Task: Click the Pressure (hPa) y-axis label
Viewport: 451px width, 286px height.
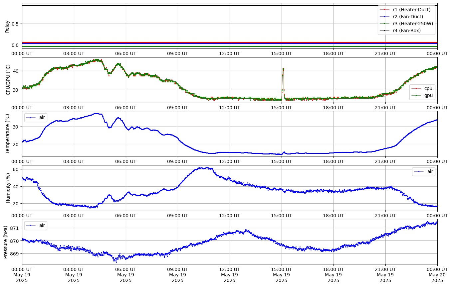Action: (x=6, y=241)
